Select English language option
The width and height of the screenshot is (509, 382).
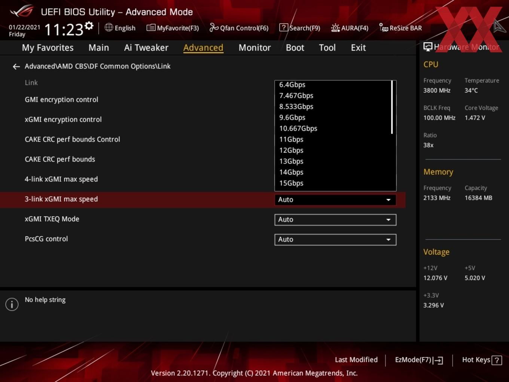coord(125,28)
